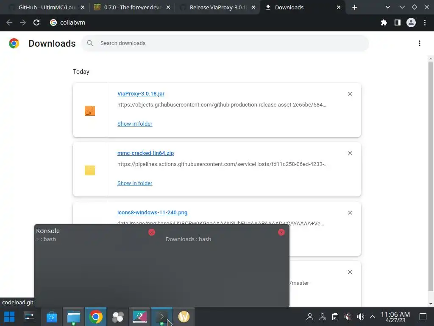Click the muted audio tray icon

click(x=348, y=317)
